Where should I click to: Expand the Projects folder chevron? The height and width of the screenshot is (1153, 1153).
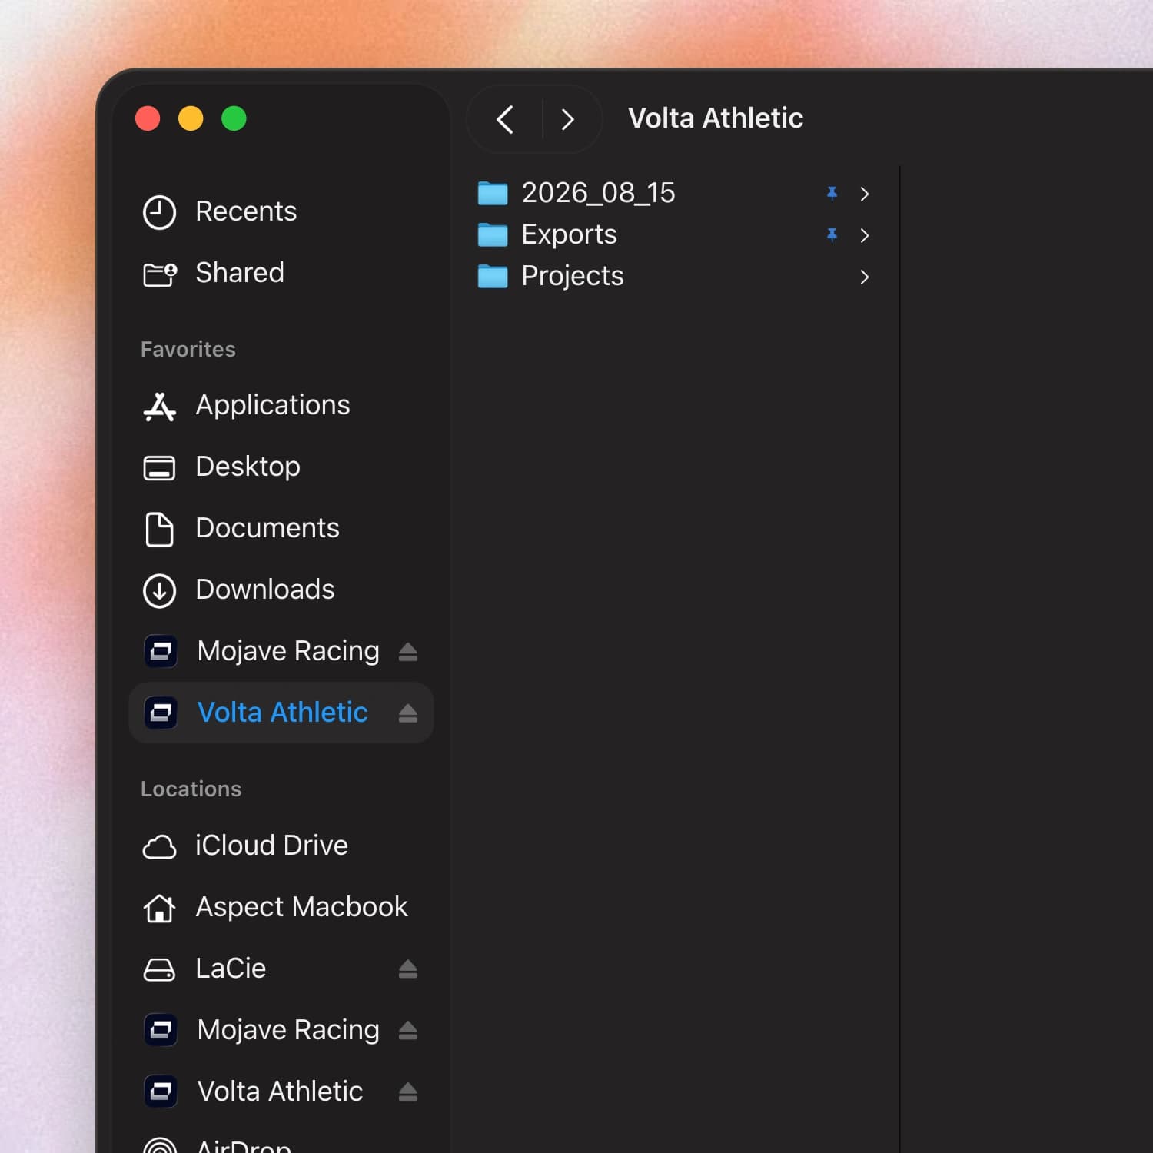(x=865, y=277)
